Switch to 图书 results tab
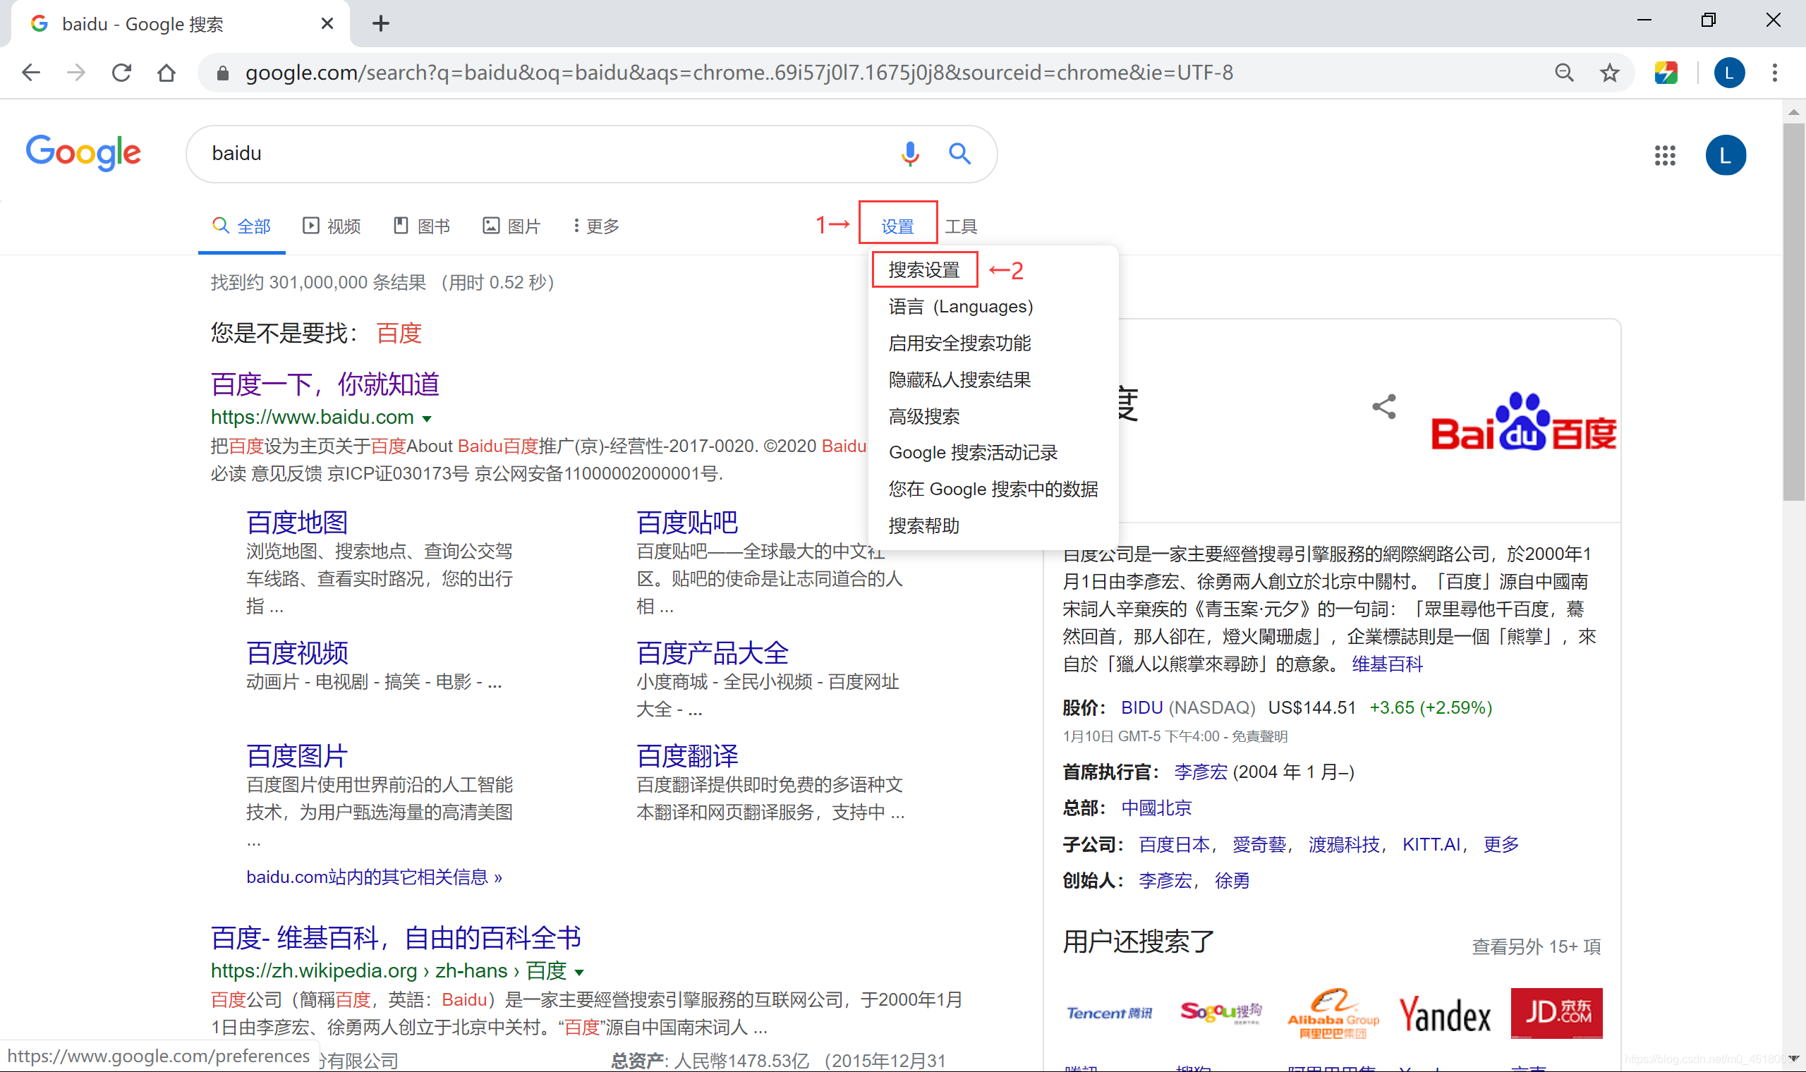Screen dimensions: 1806x1072 [x=422, y=226]
